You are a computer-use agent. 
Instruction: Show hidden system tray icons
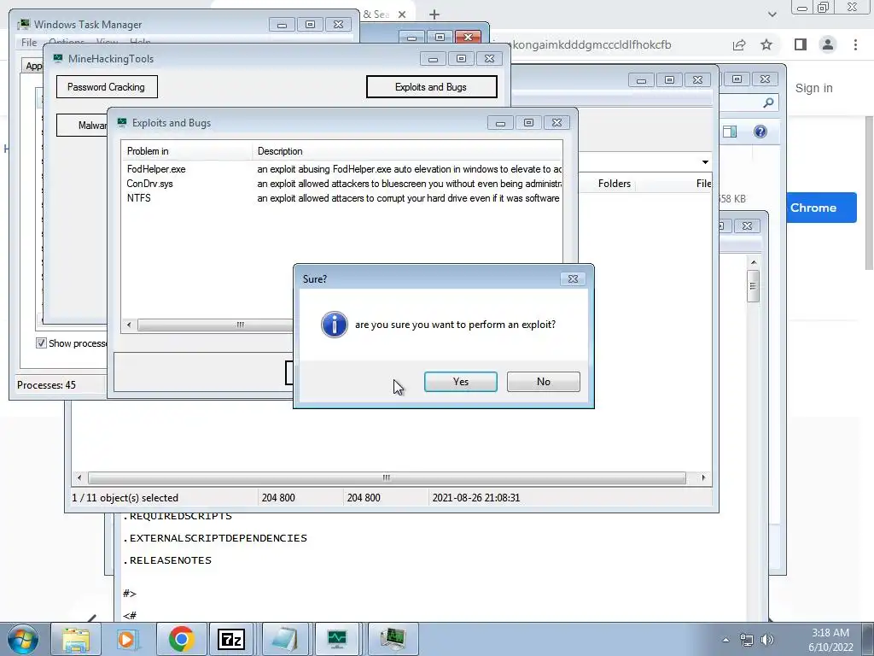[x=725, y=640]
